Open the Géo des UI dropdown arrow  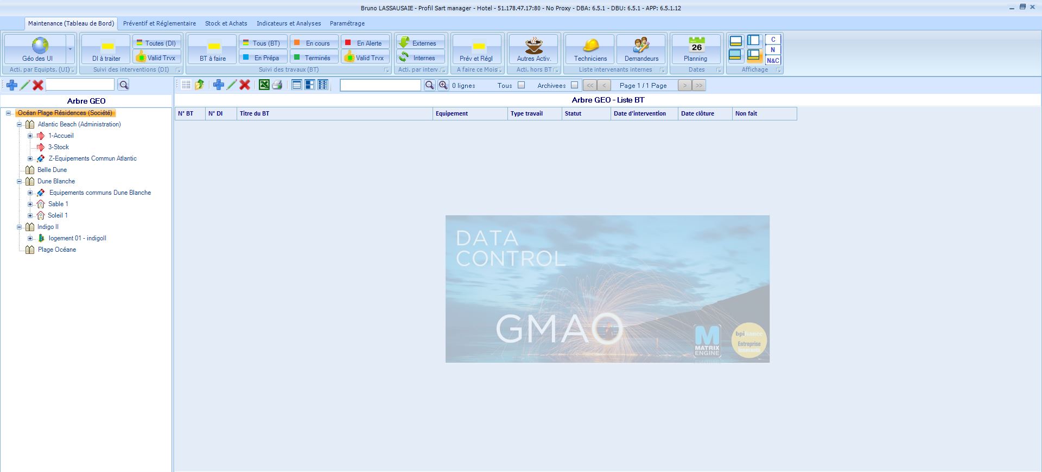(71, 49)
